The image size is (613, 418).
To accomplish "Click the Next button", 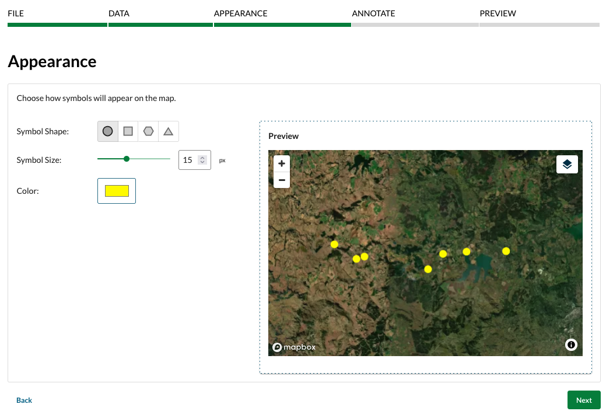I will click(584, 400).
